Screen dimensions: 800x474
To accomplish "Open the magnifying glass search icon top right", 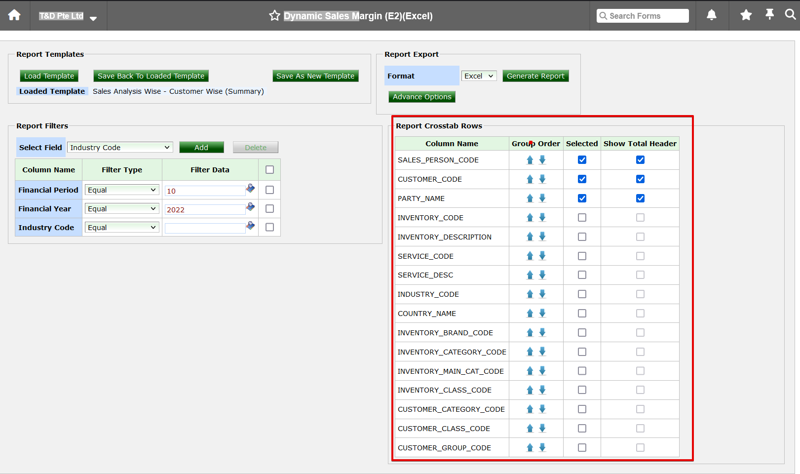I will (x=790, y=15).
